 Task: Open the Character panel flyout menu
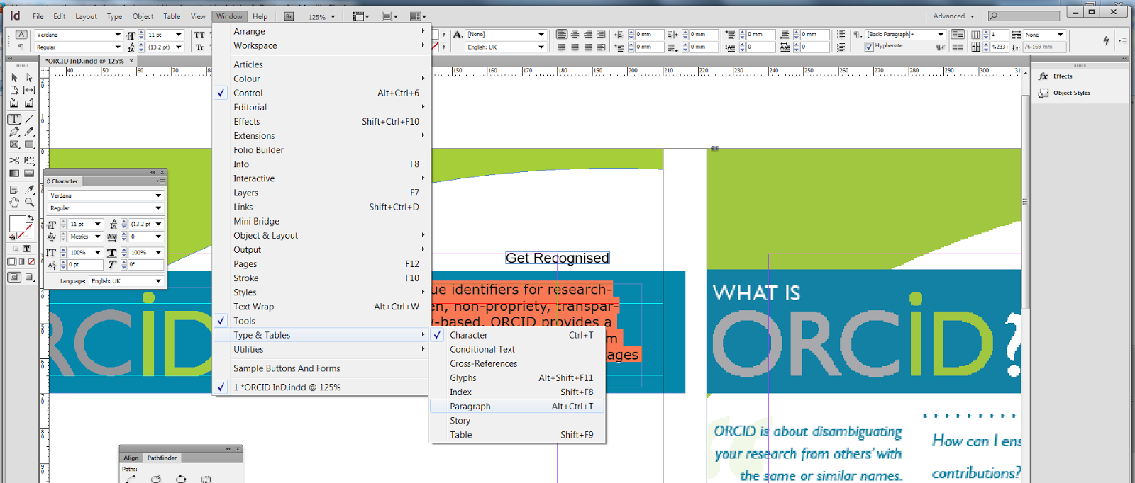(x=161, y=181)
